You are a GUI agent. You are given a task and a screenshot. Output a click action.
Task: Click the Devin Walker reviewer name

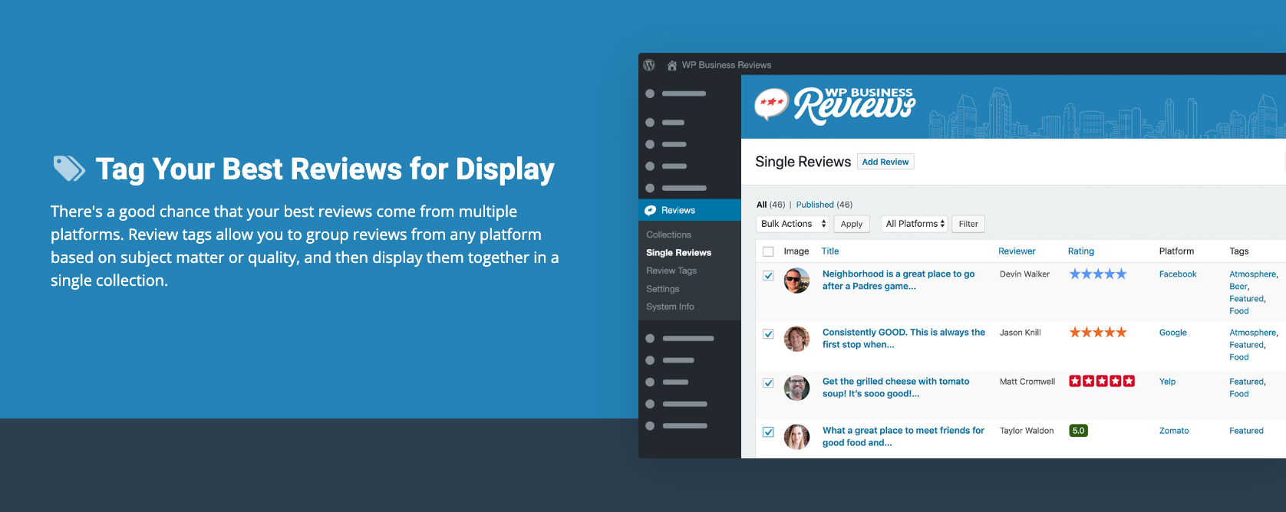(1024, 274)
